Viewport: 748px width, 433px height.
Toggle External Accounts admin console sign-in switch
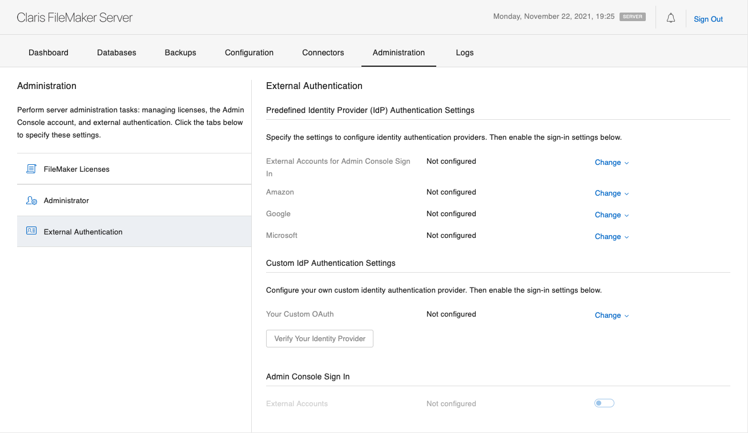click(x=604, y=403)
